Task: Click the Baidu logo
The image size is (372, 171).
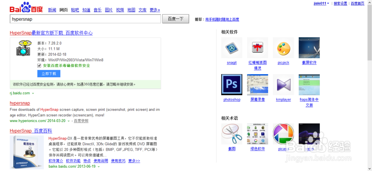Action: point(26,8)
